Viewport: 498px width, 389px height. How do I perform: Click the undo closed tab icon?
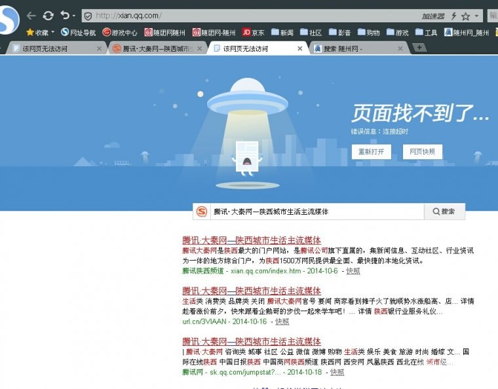65,15
